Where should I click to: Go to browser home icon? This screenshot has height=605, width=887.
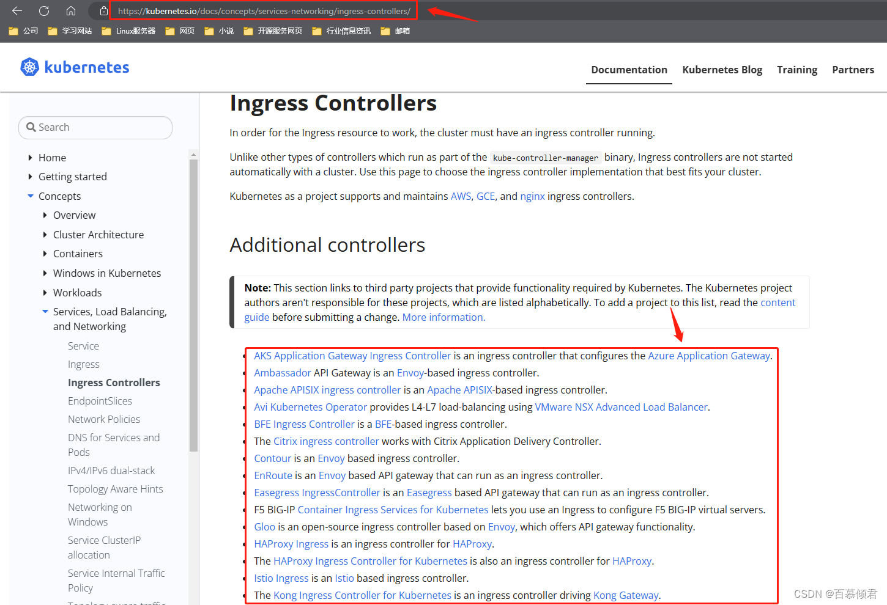pos(71,11)
